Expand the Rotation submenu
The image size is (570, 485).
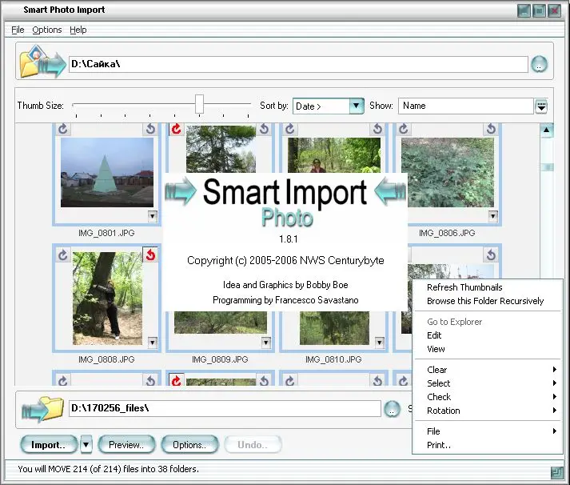(x=487, y=411)
